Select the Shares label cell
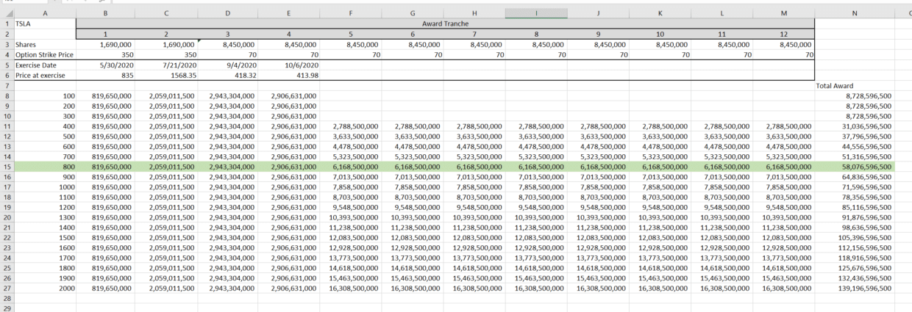The height and width of the screenshot is (312, 912). [44, 44]
